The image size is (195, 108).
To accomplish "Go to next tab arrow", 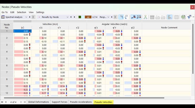I will click(x=21, y=102).
